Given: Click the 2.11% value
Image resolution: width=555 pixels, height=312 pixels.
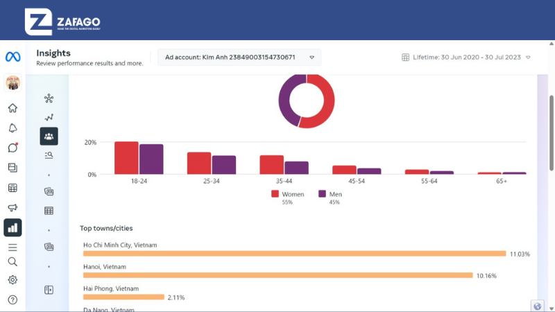Looking at the screenshot, I should (176, 297).
